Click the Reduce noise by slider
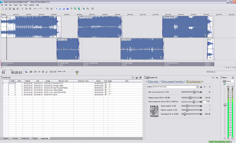Screen dimensions: 236x143 tap(190, 98)
